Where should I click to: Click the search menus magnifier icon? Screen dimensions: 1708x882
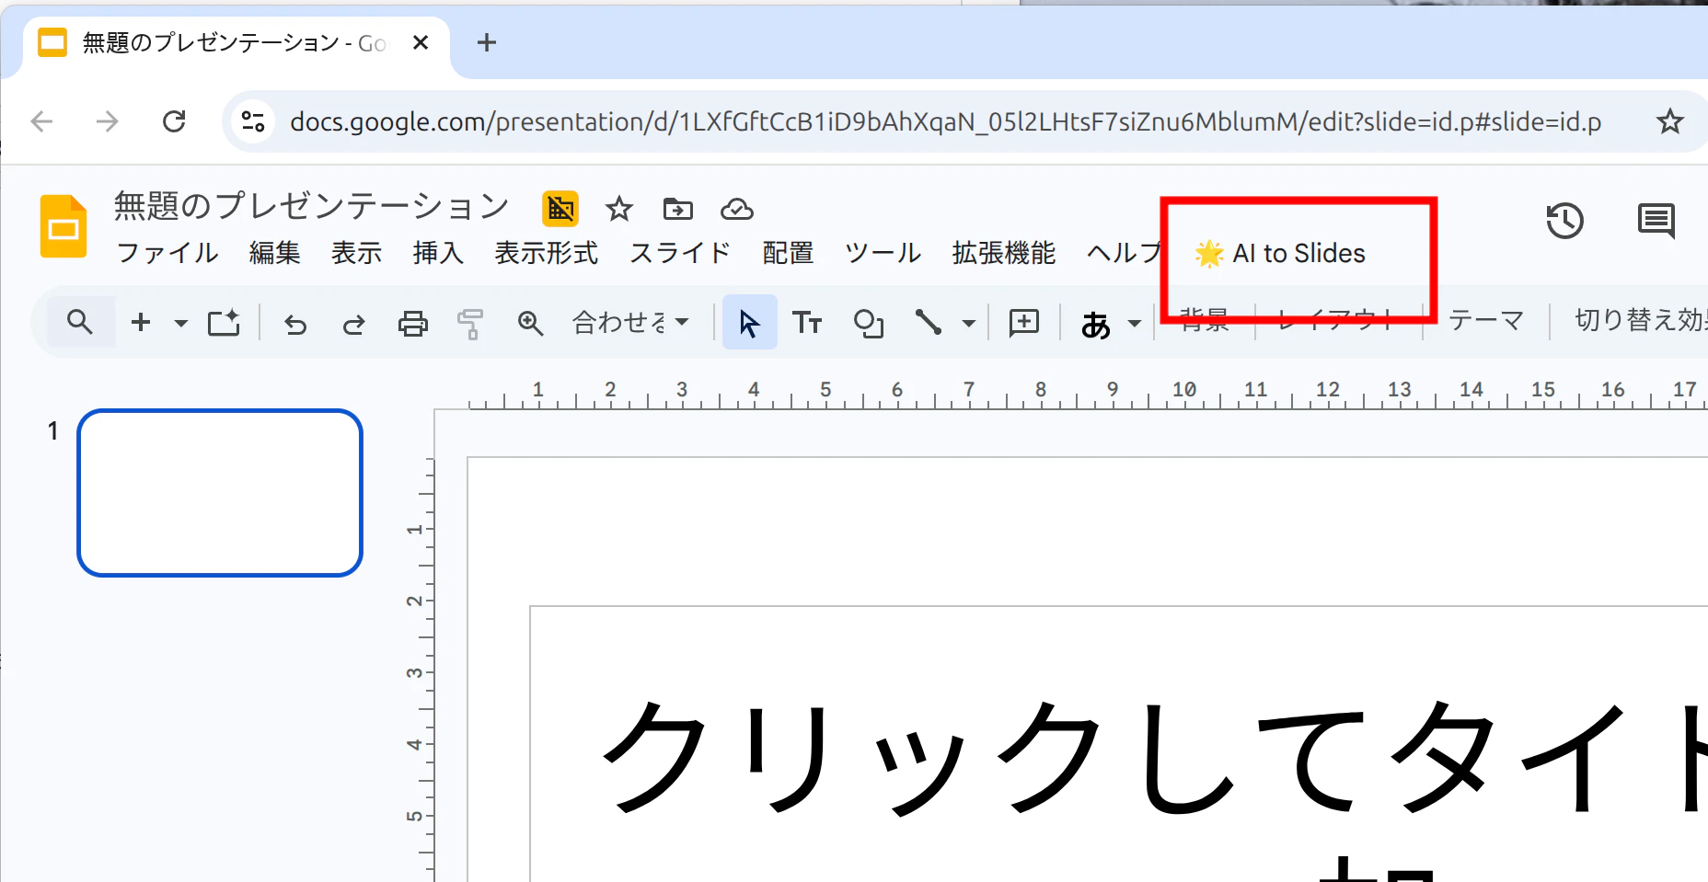pos(80,322)
